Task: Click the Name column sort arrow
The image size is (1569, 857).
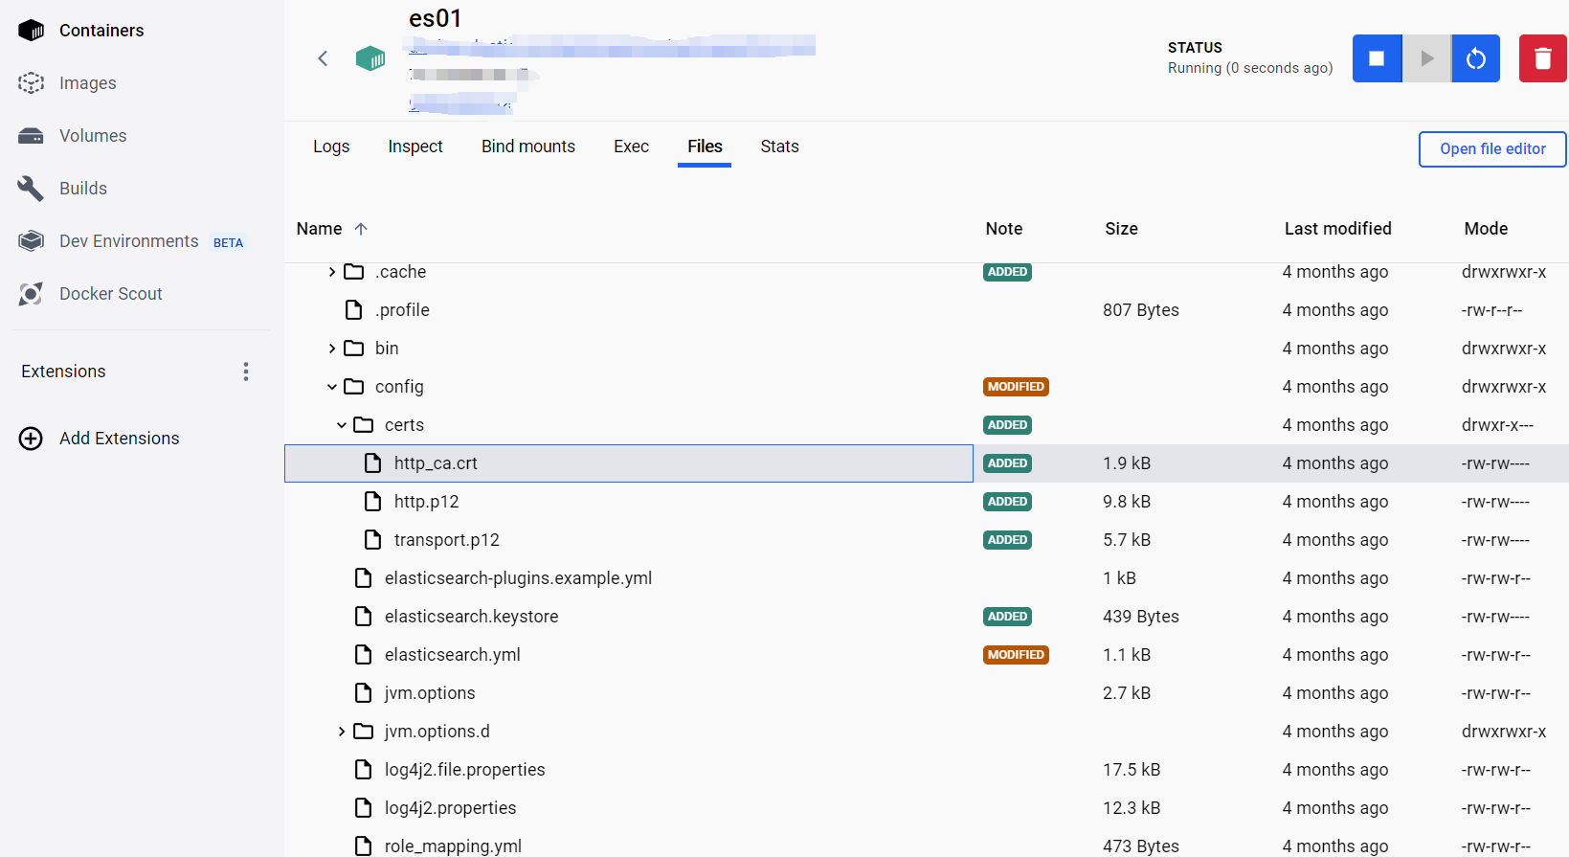Action: [x=361, y=229]
